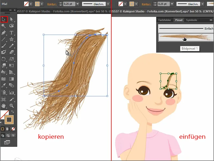Pick the Rotate tool
The image size is (214, 161).
[x=3, y=59]
